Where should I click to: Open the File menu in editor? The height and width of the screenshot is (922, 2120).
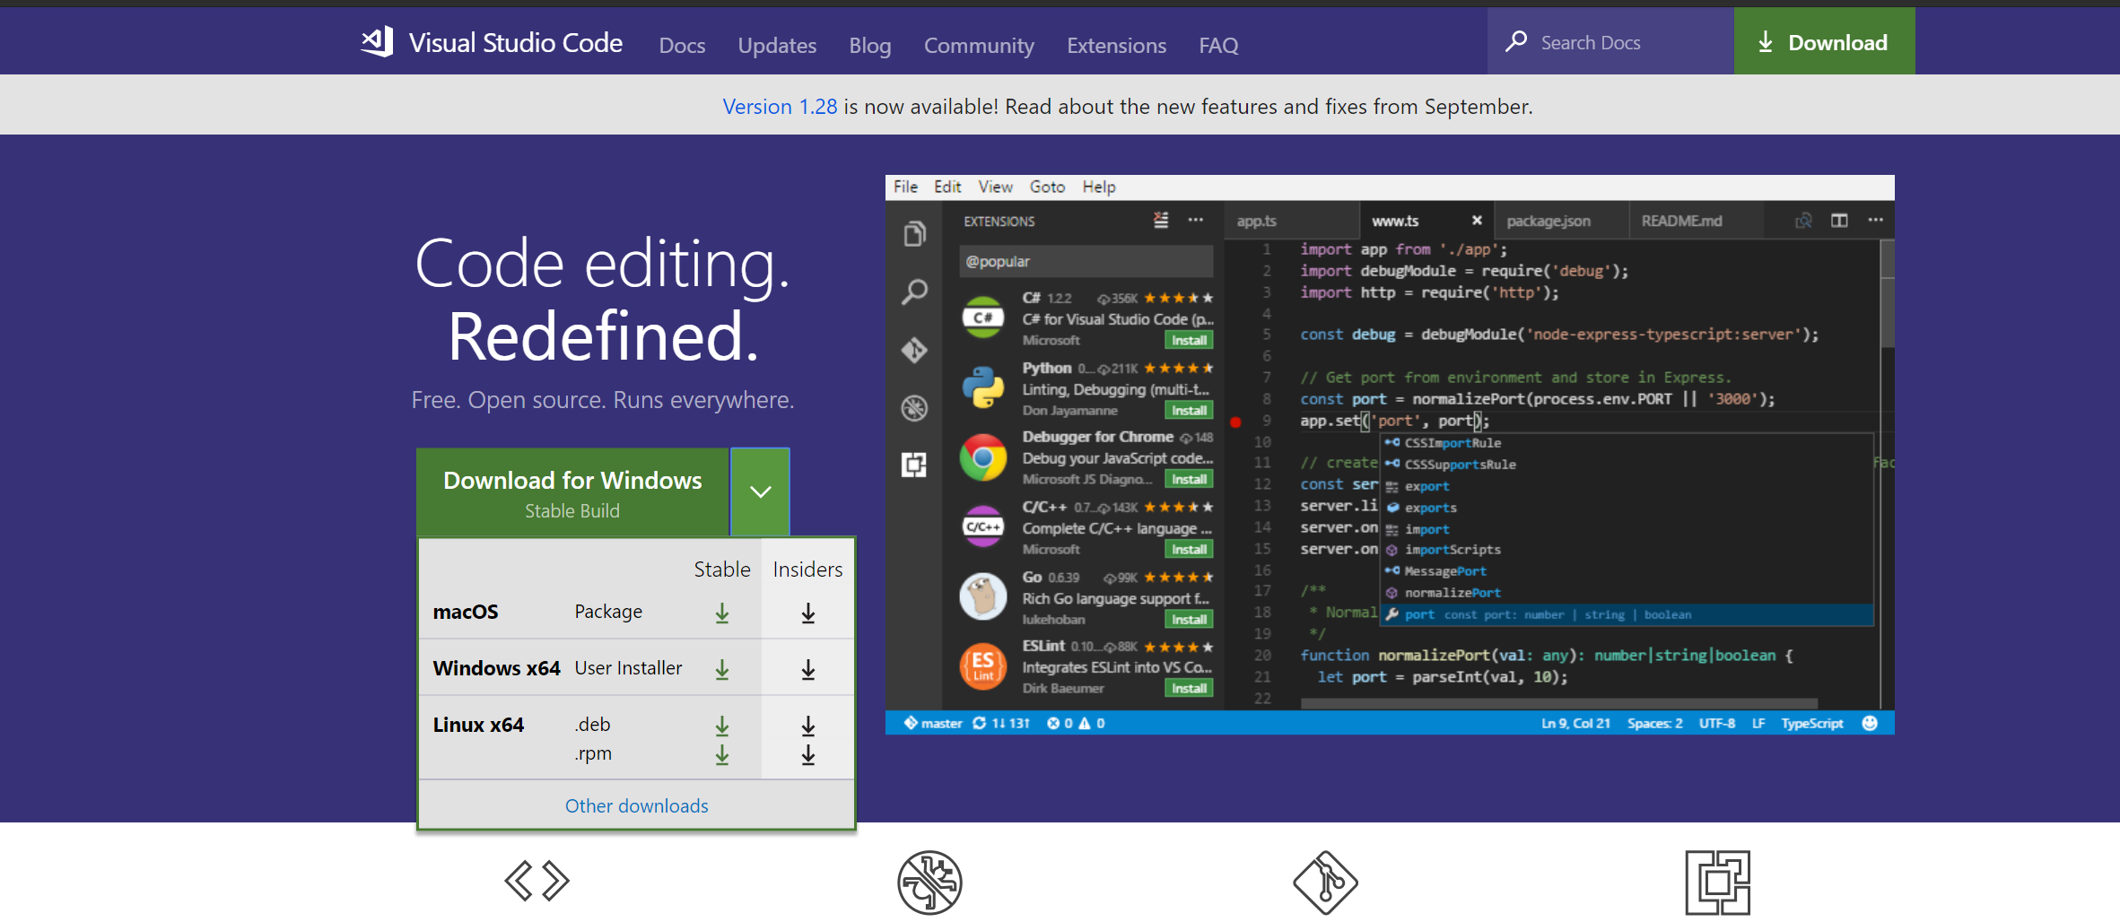[905, 187]
